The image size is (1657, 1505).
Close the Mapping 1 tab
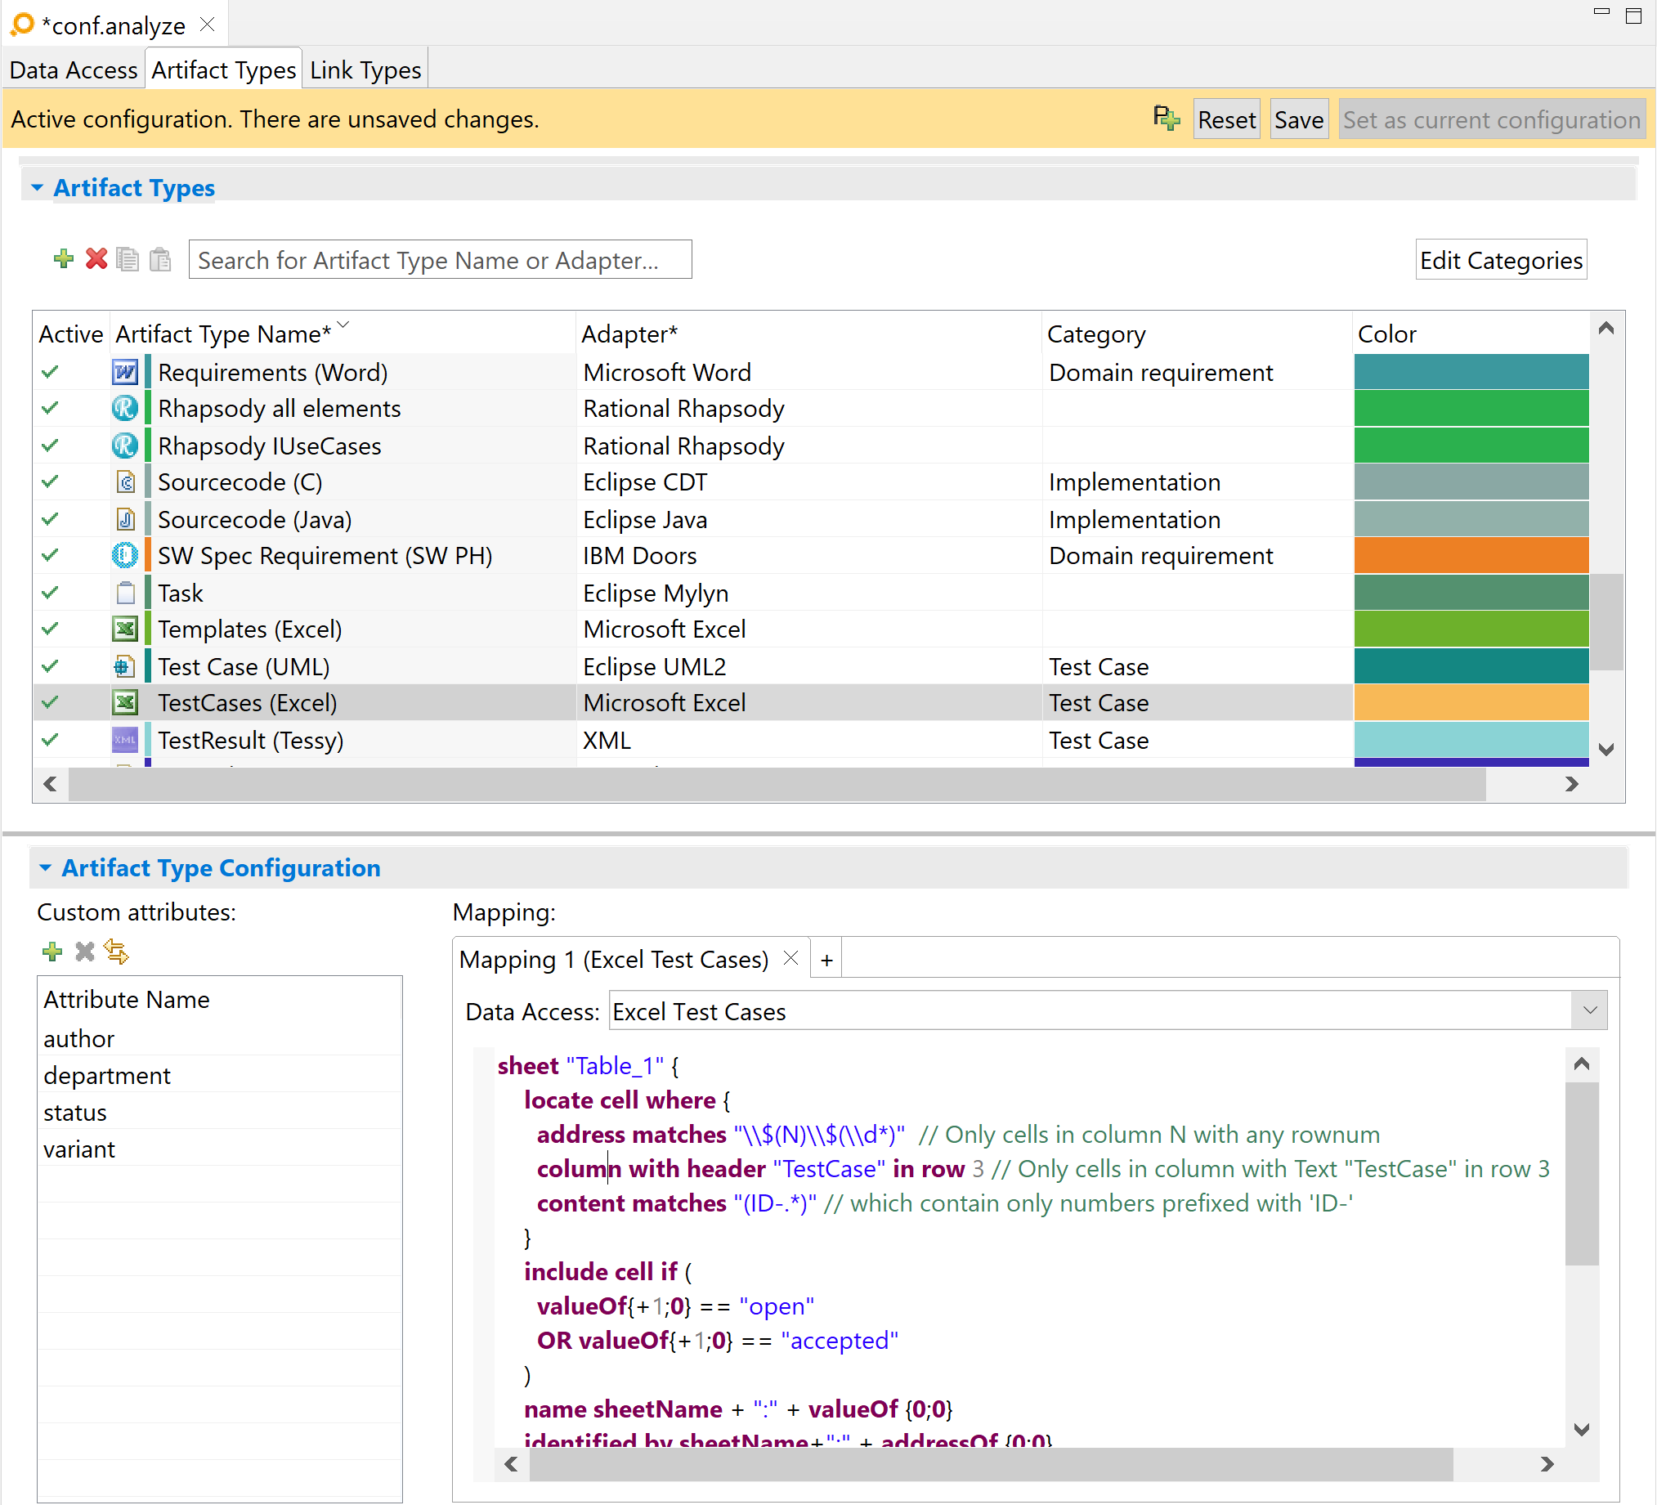pyautogui.click(x=790, y=958)
